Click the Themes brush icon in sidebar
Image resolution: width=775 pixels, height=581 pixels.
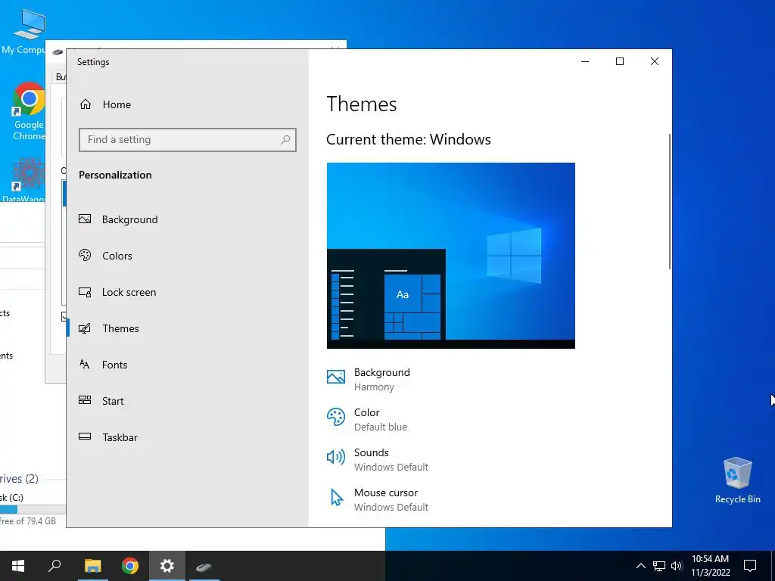tap(85, 328)
